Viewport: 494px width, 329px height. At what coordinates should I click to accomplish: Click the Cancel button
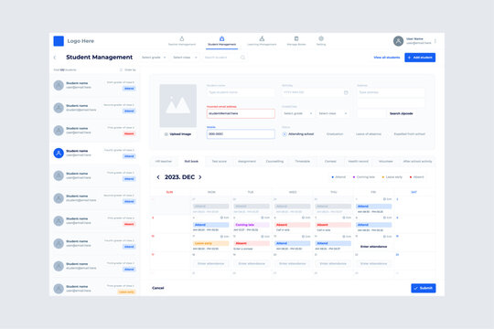coord(158,288)
